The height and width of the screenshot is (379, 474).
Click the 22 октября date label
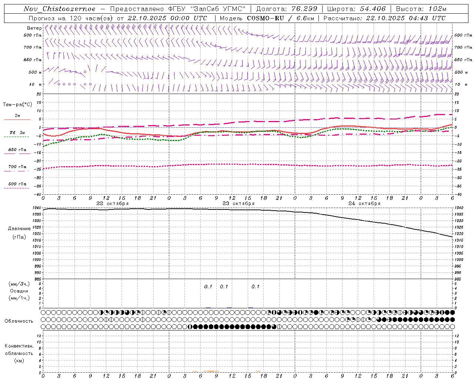click(113, 204)
